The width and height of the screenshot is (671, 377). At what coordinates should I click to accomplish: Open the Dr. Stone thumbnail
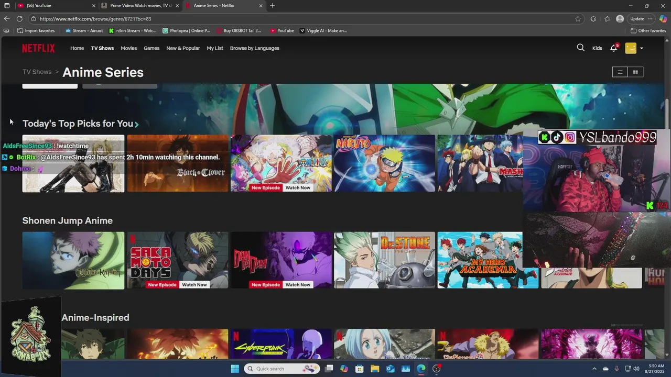click(x=385, y=260)
